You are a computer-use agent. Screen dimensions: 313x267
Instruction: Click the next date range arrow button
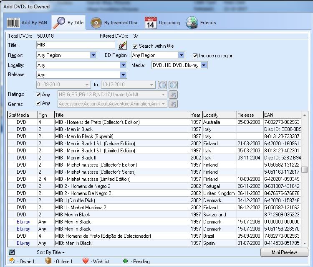(173, 85)
